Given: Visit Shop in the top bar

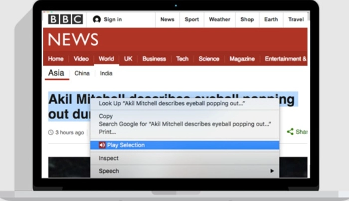Looking at the screenshot, I should [x=247, y=19].
